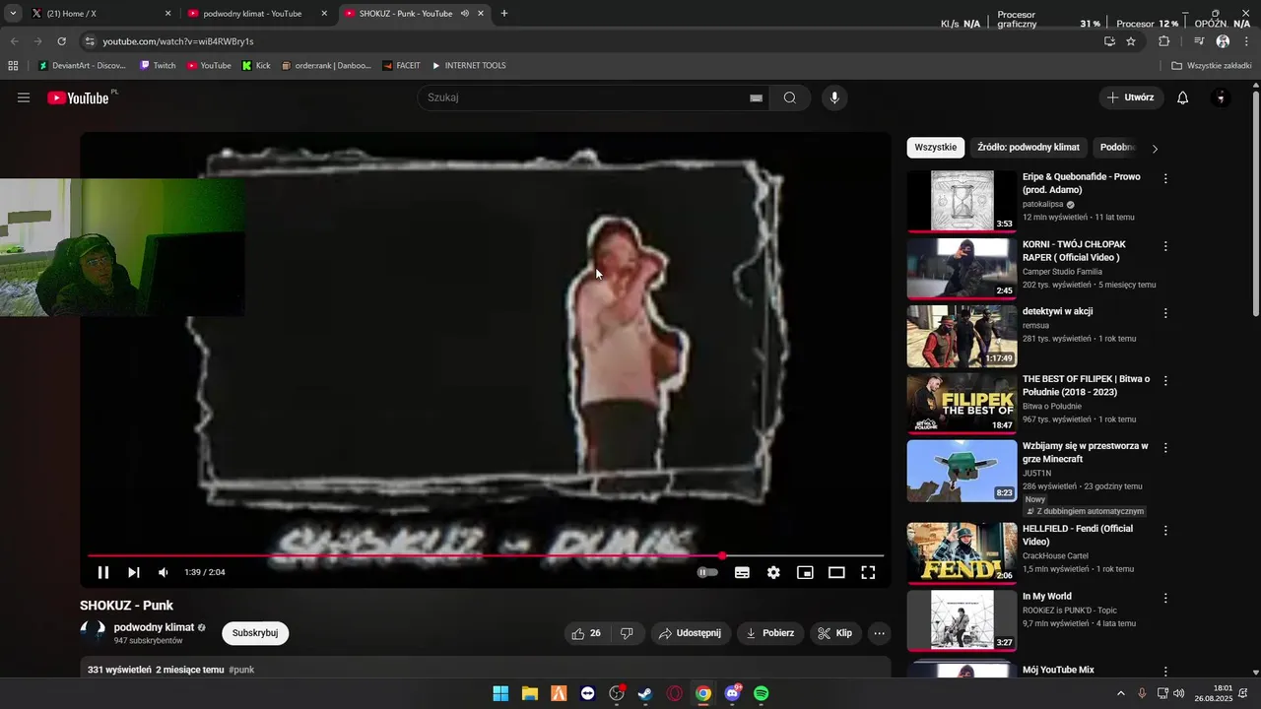Toggle the autoplay switch in the player
This screenshot has width=1261, height=709.
pos(707,572)
